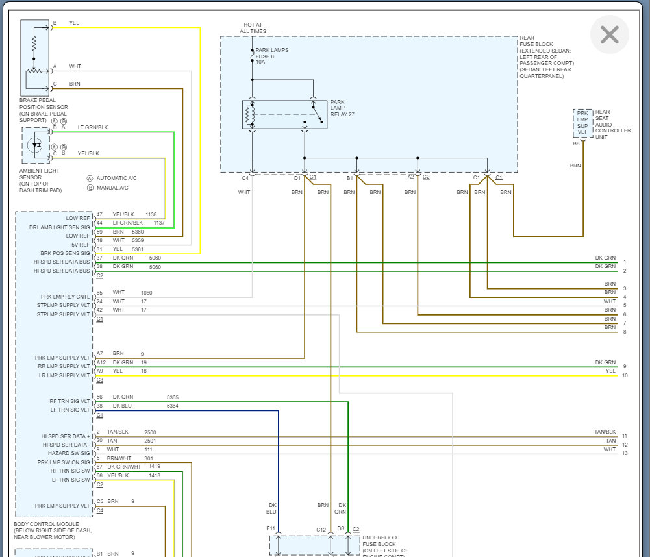Click the 'YEL/BLK' wire label near ambient sensor
This screenshot has width=650, height=557.
[x=88, y=153]
